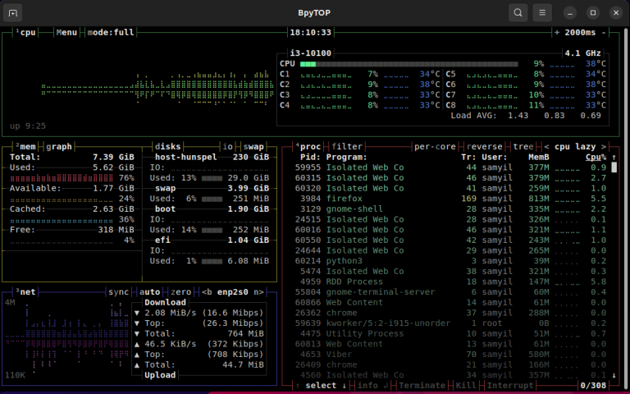Image resolution: width=630 pixels, height=394 pixels.
Task: Click the host-hunspel disk used bar
Action: pos(212,178)
